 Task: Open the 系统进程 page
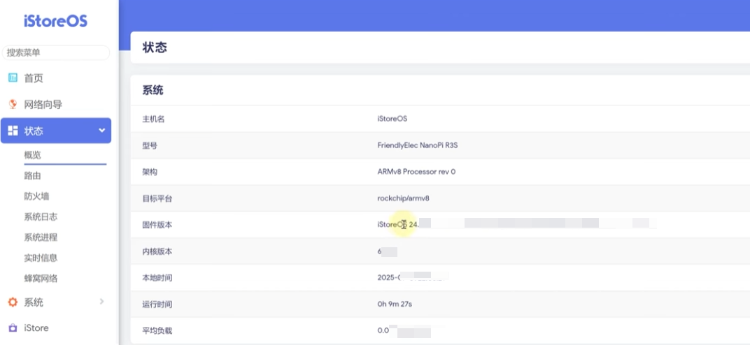point(41,237)
